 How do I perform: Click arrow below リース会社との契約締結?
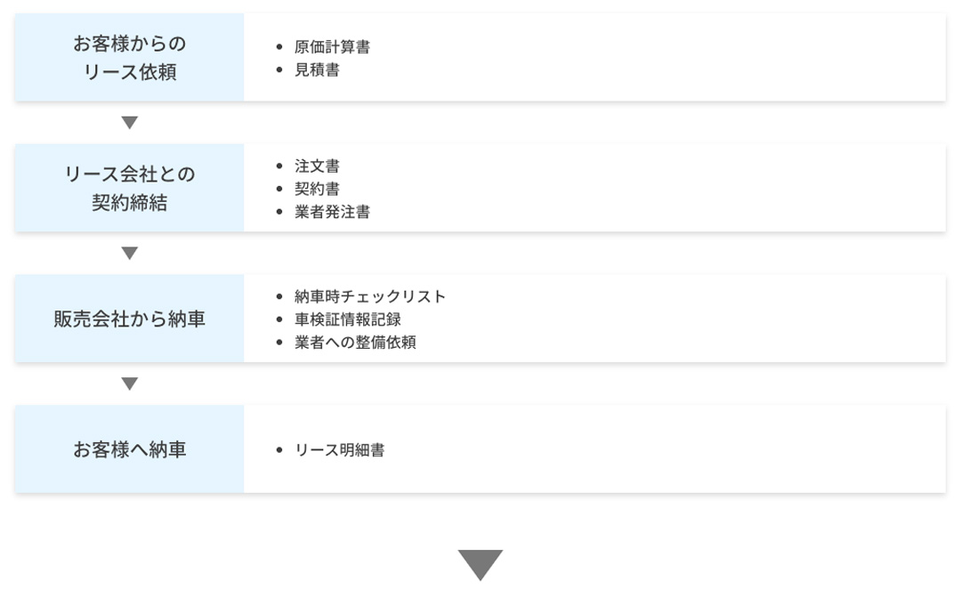[x=130, y=254]
